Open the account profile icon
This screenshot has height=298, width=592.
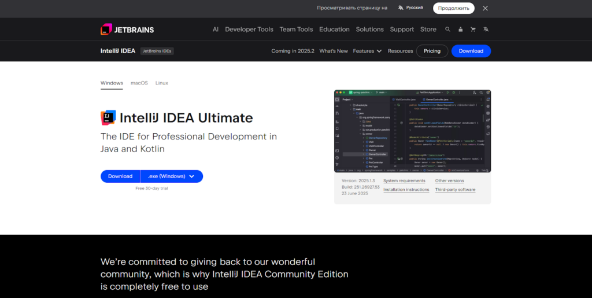tap(460, 30)
